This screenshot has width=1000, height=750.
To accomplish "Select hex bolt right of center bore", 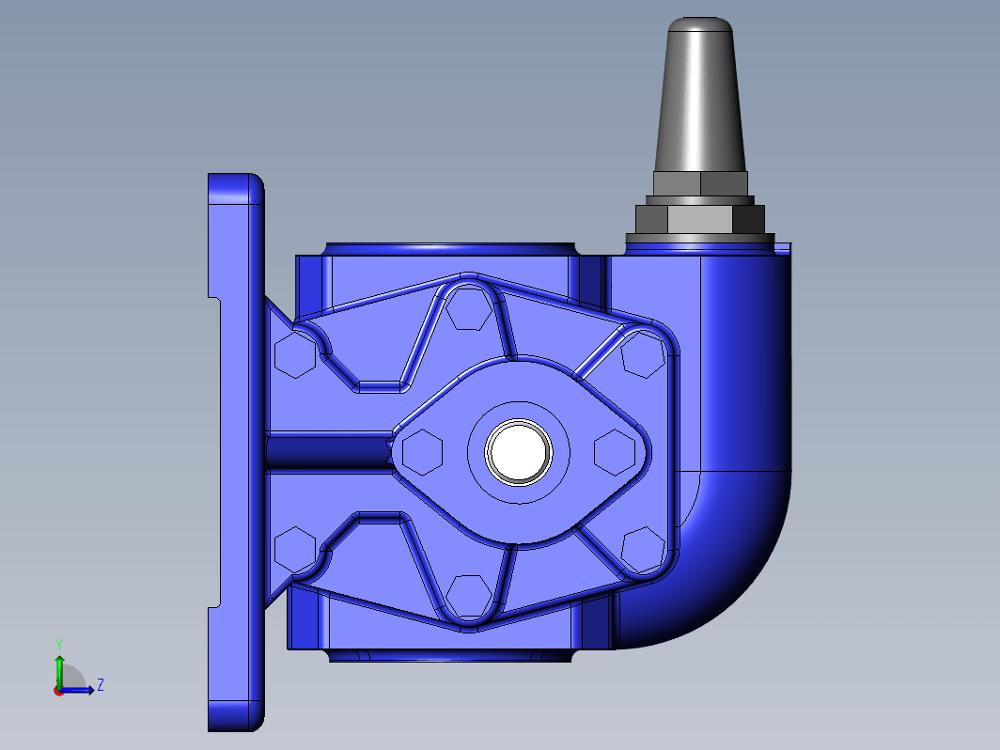I will tap(615, 452).
